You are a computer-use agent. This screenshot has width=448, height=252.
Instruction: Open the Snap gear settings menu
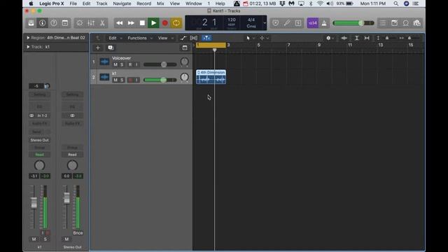pos(330,38)
